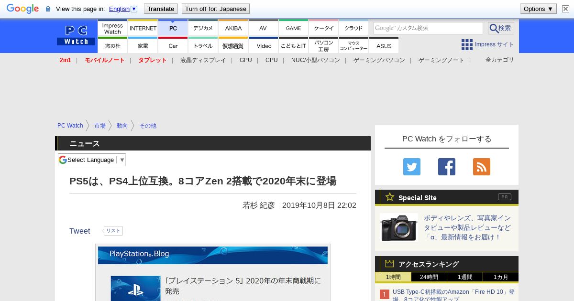Open the クラウド tab

(353, 28)
